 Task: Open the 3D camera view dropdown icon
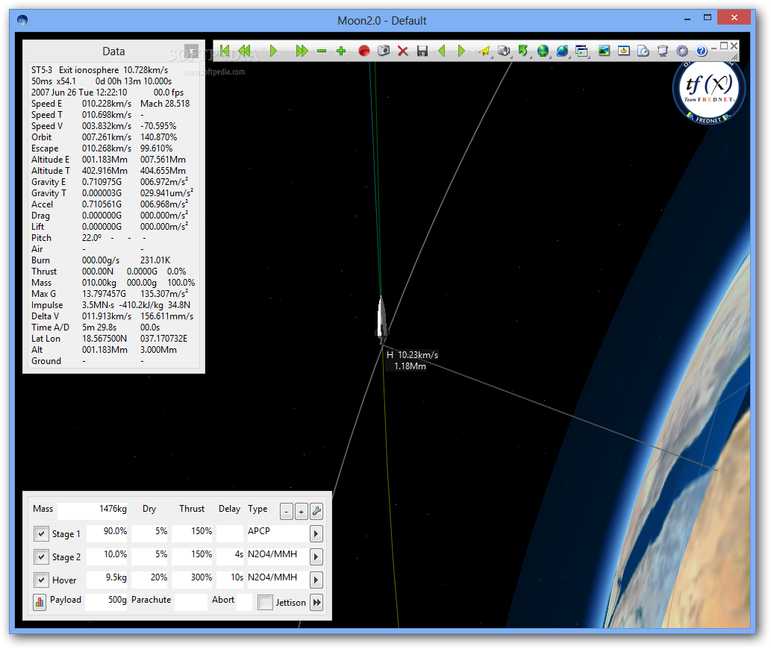(x=504, y=51)
